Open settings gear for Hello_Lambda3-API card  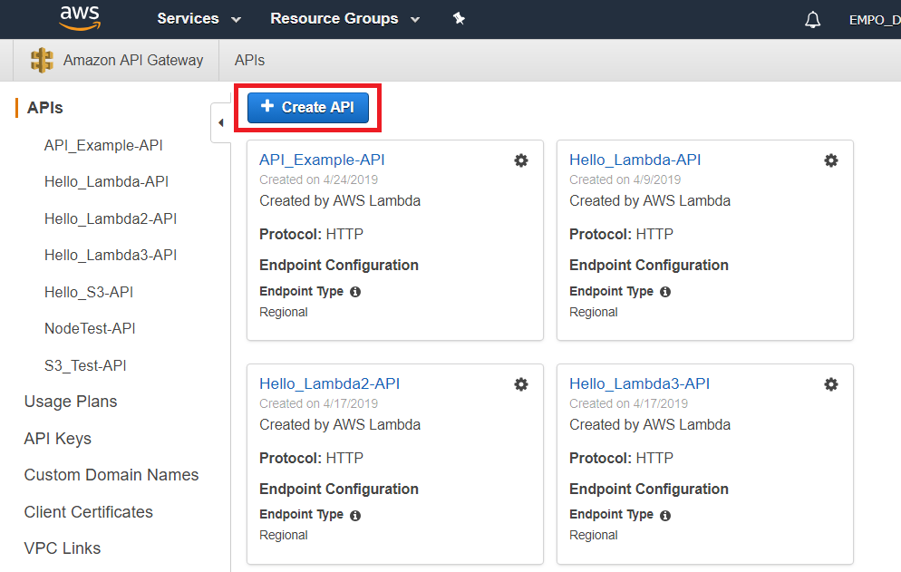click(x=831, y=384)
